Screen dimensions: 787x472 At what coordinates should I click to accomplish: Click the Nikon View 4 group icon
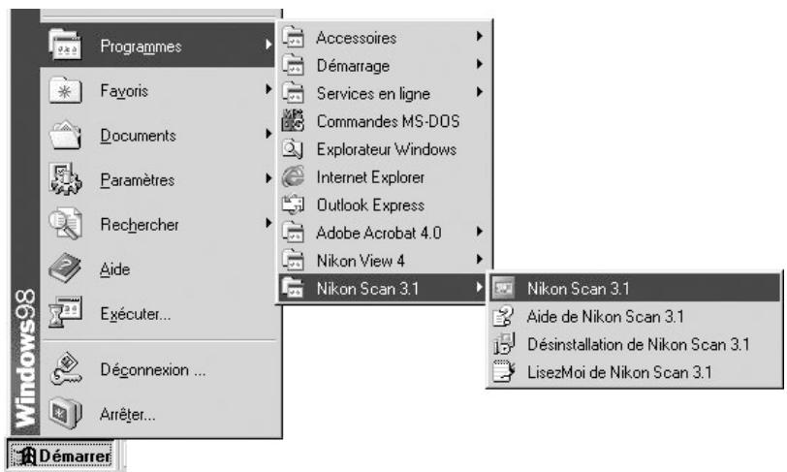pos(293,261)
